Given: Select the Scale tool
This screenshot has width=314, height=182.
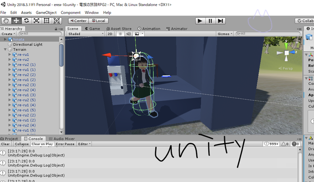Looking at the screenshot, I should tap(36, 21).
